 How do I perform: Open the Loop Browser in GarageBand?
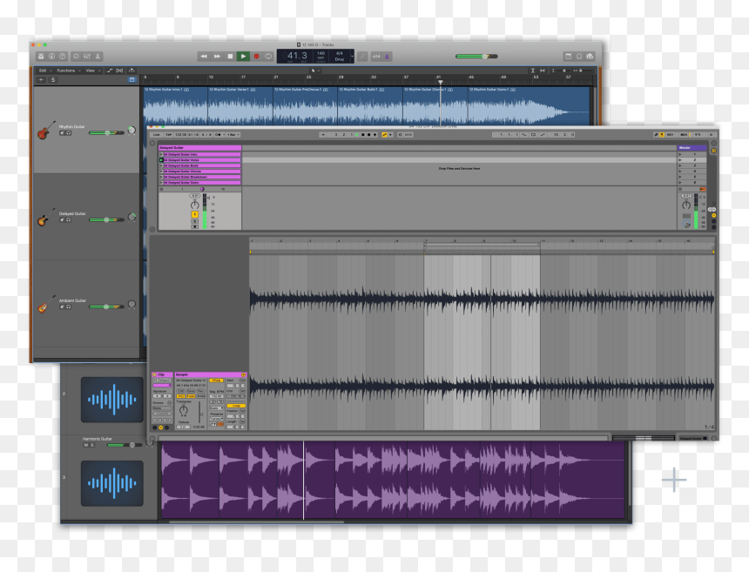coord(579,57)
